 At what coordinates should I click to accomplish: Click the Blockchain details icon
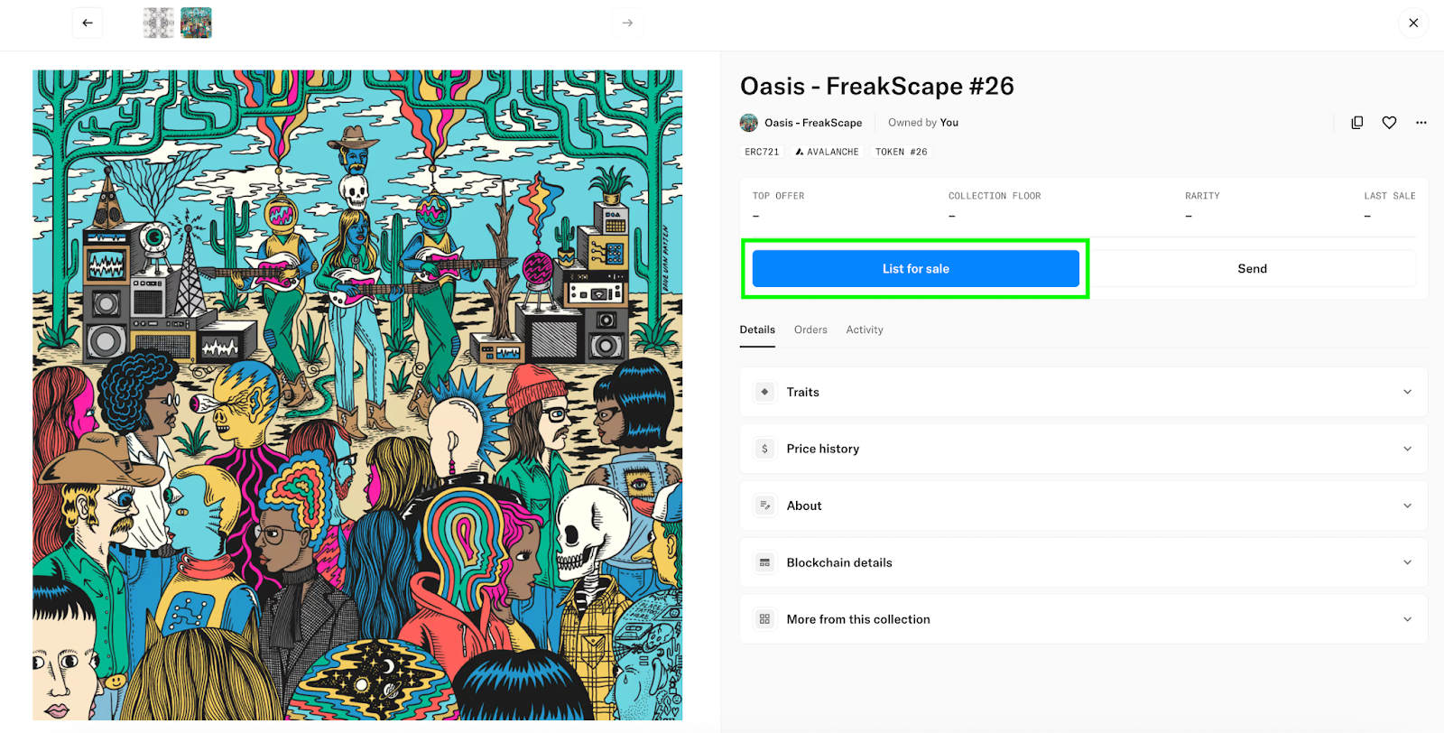coord(765,562)
